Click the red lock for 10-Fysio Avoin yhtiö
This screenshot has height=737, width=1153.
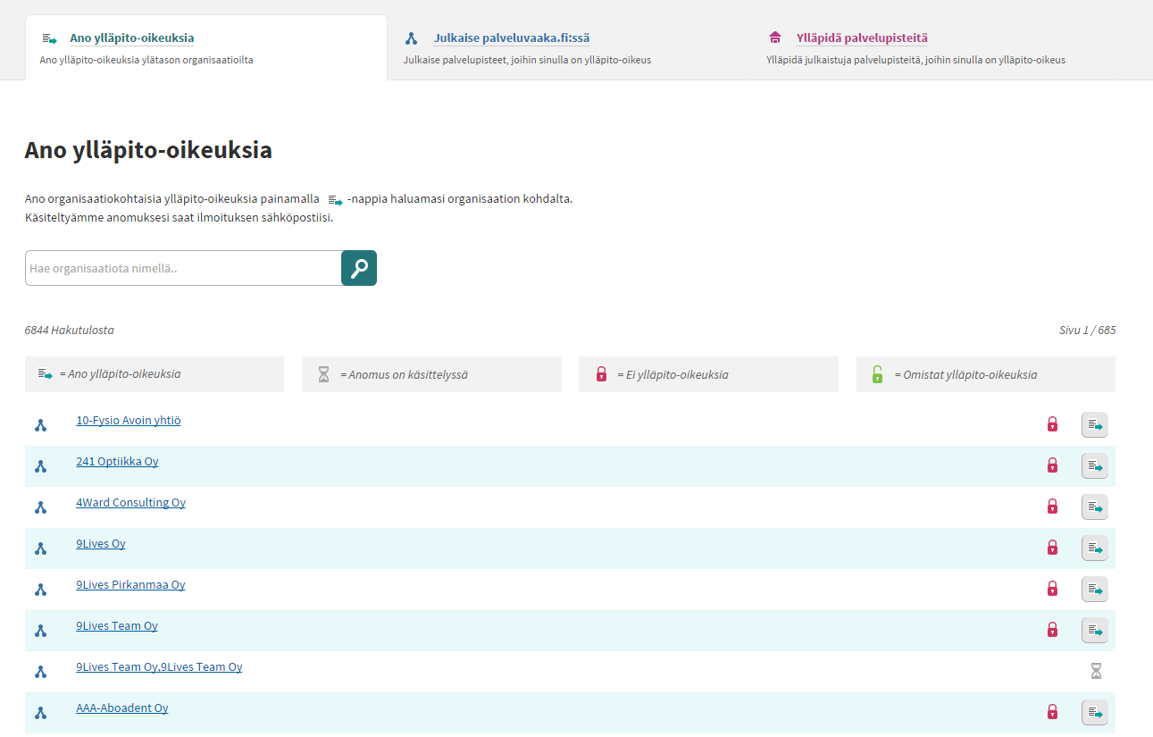tap(1052, 424)
